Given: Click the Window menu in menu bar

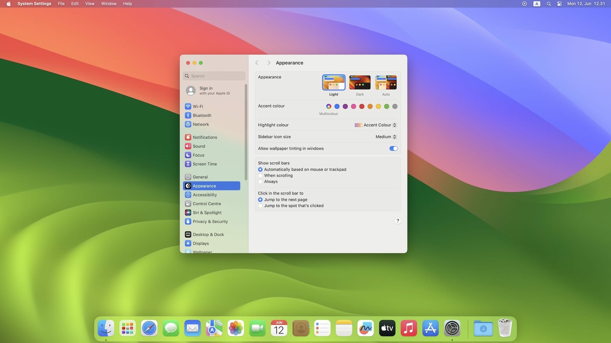Looking at the screenshot, I should pyautogui.click(x=109, y=4).
